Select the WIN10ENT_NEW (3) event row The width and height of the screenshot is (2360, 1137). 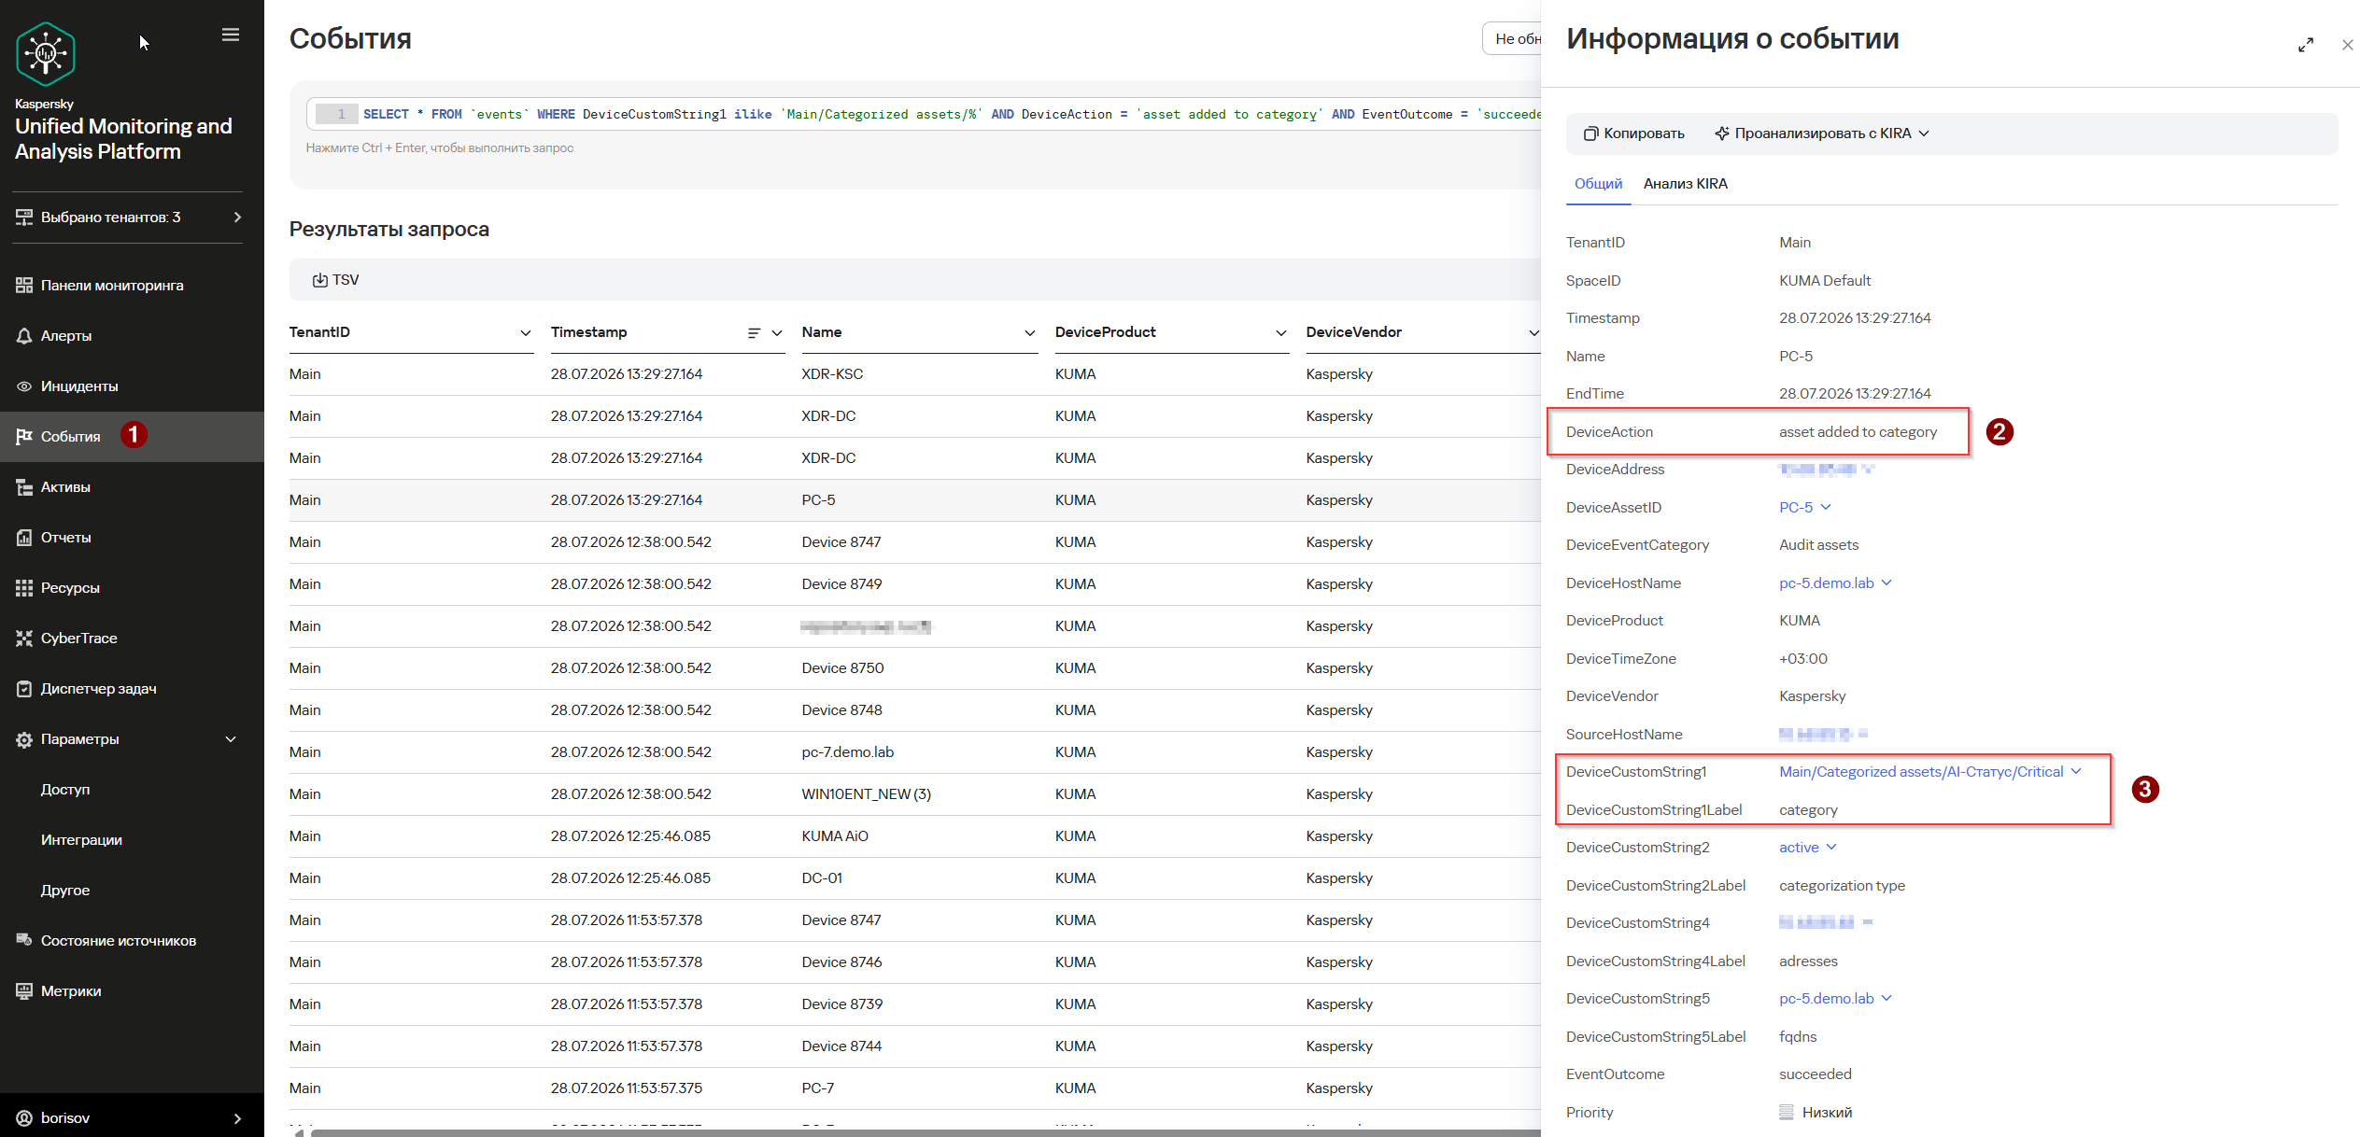[x=914, y=794]
